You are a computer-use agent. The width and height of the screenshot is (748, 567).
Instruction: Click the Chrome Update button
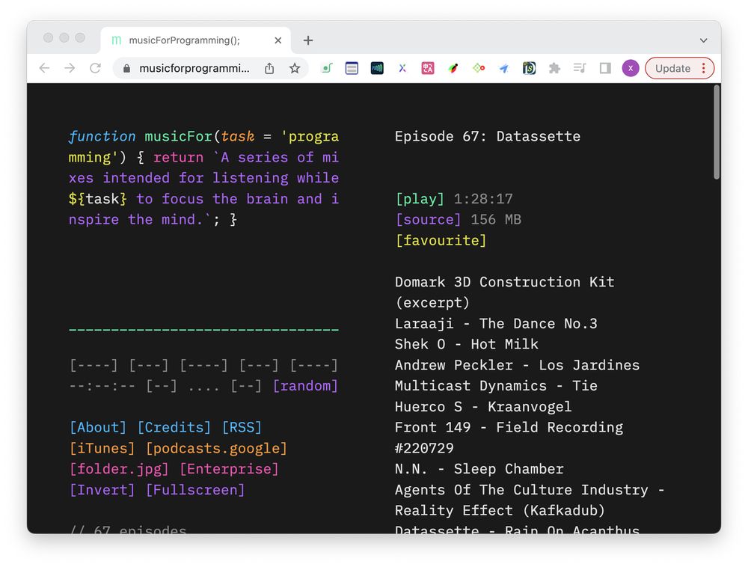click(672, 68)
